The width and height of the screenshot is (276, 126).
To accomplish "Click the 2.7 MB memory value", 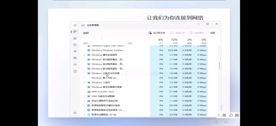I will click(173, 92).
